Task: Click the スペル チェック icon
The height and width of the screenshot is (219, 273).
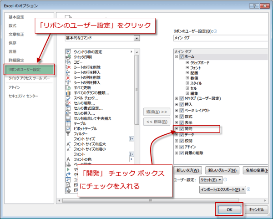Action: (x=69, y=98)
